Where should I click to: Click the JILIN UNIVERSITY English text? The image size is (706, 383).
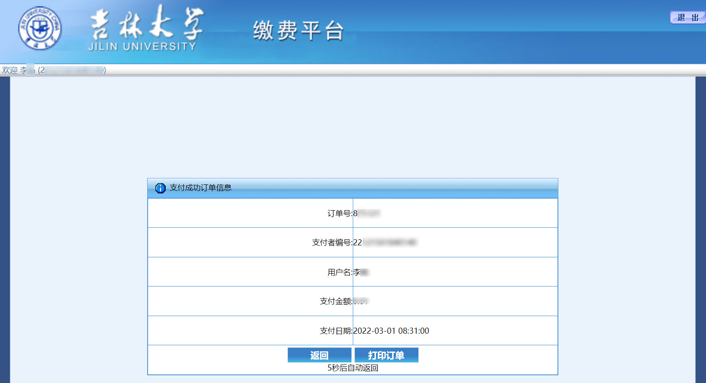coord(142,46)
